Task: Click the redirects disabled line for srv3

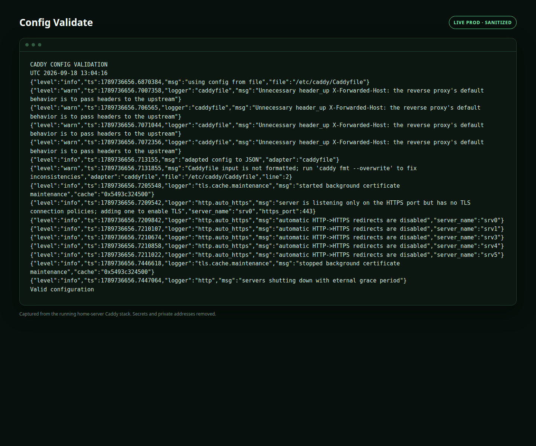Action: [x=267, y=237]
